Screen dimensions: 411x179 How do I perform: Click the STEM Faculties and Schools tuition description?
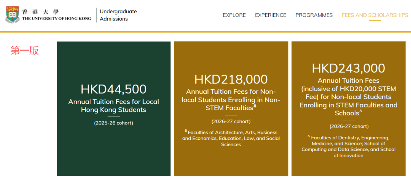point(348,97)
